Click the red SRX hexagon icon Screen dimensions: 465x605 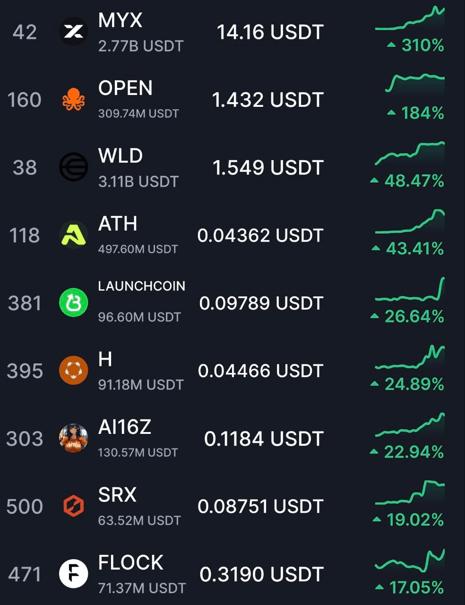(73, 506)
